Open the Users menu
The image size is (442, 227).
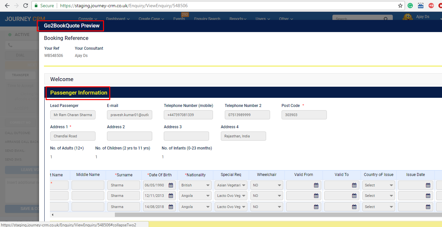tap(262, 19)
